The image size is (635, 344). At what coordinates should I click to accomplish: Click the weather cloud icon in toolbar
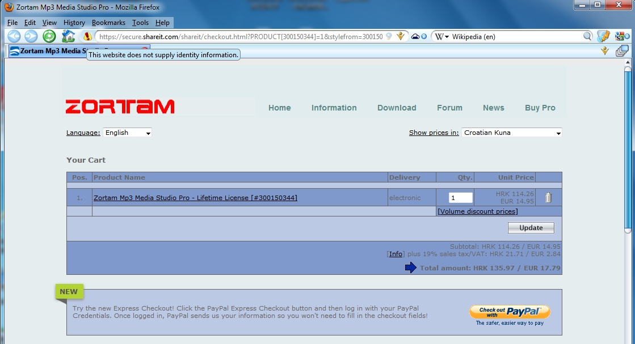415,36
